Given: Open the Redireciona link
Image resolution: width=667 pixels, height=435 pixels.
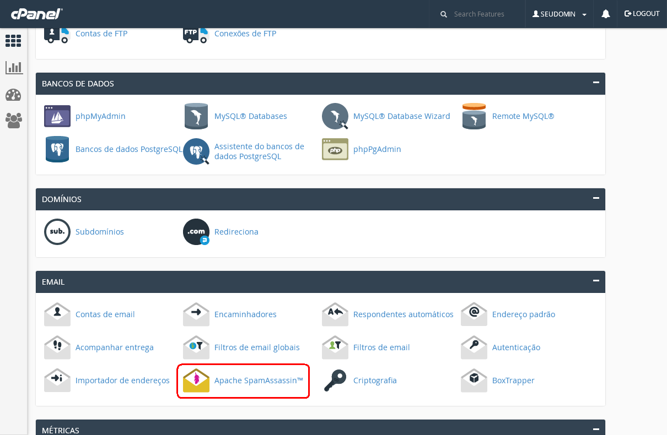Looking at the screenshot, I should [236, 232].
